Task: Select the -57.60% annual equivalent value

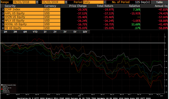Action: pyautogui.click(x=163, y=17)
